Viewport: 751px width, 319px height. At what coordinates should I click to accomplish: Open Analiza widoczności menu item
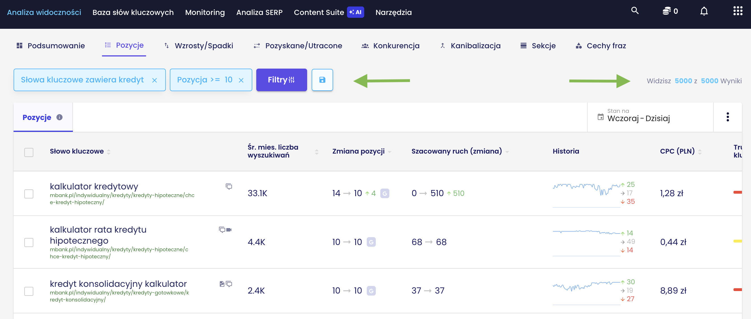pyautogui.click(x=44, y=12)
